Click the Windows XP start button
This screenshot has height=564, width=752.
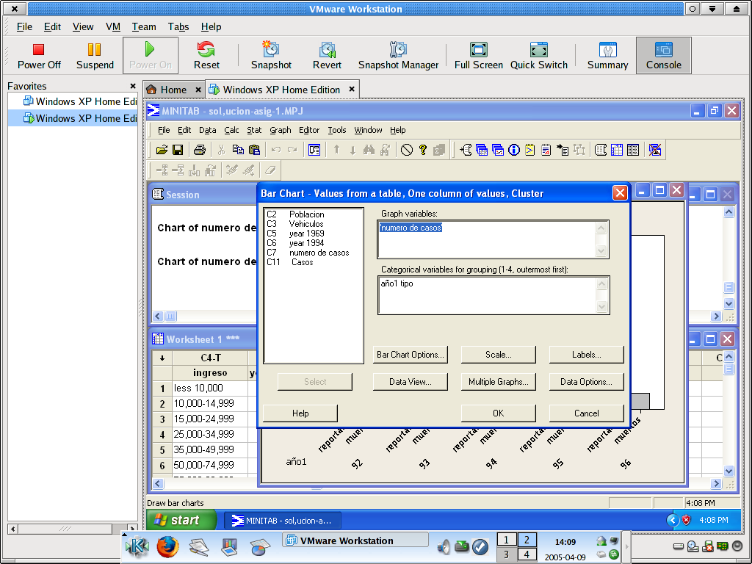pos(181,521)
